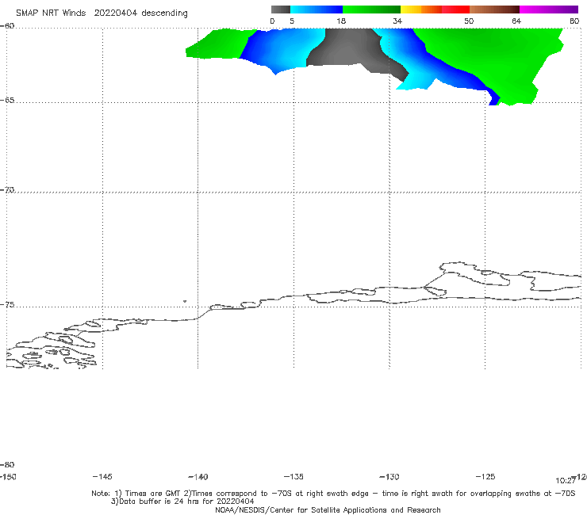587x515 pixels.
Task: Click the latitude label '-65'
Action: (7, 101)
